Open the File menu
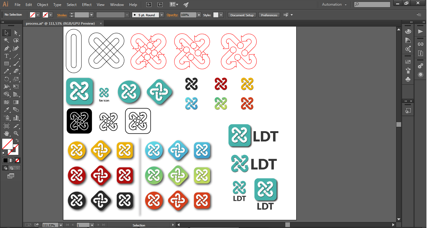427x228 pixels. click(17, 5)
